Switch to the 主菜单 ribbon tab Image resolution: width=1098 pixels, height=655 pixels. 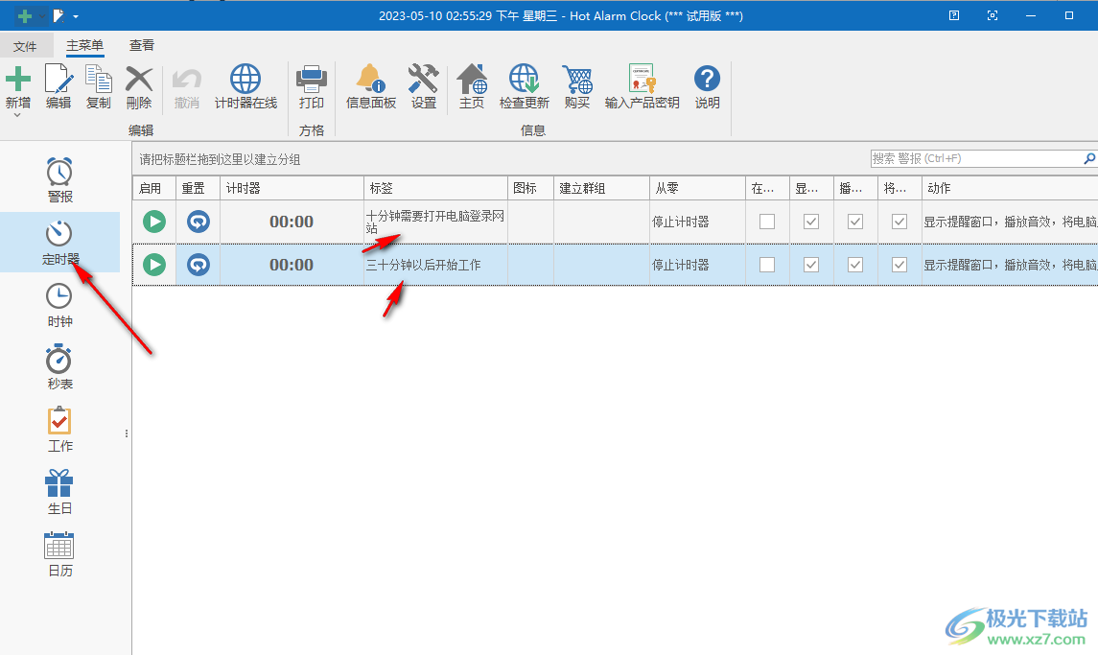coord(84,45)
